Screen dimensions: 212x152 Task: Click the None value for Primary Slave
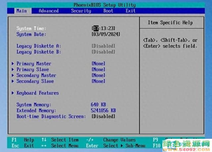click(98, 70)
